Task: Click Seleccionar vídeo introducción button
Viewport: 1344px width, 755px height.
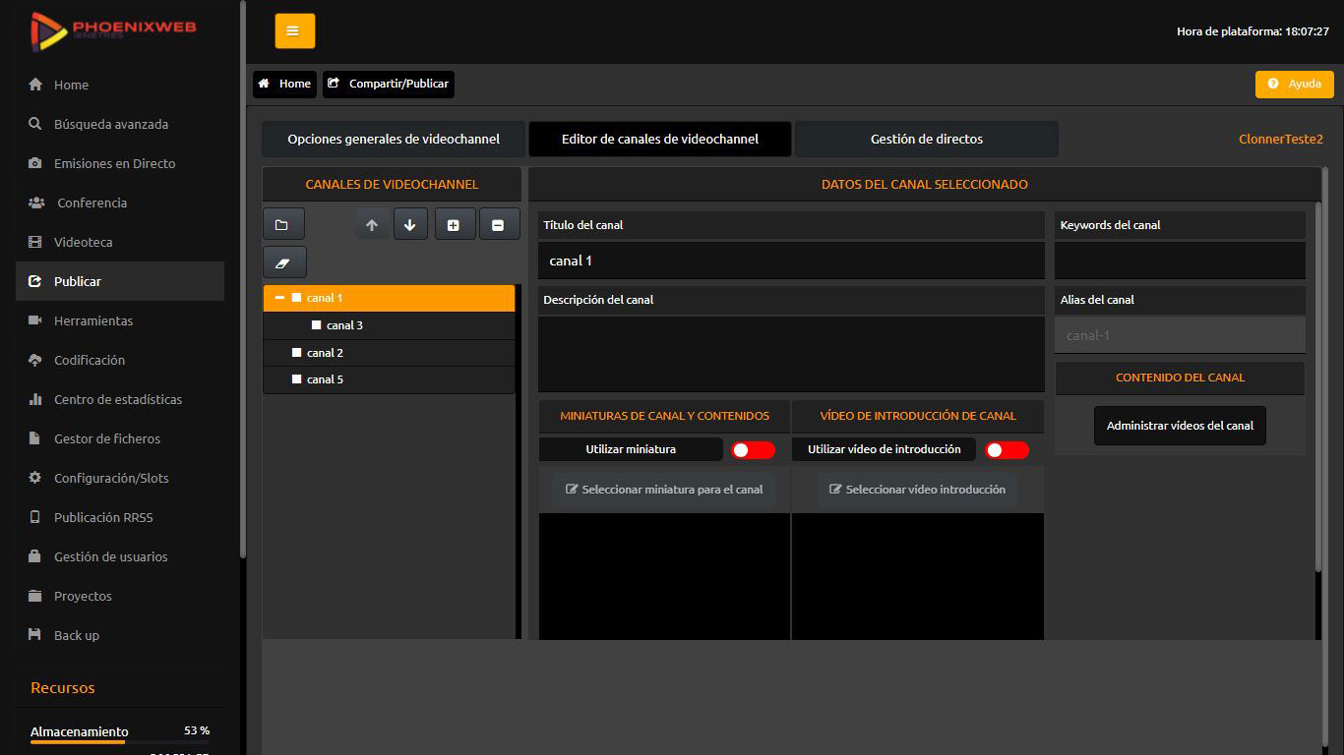Action: tap(918, 490)
